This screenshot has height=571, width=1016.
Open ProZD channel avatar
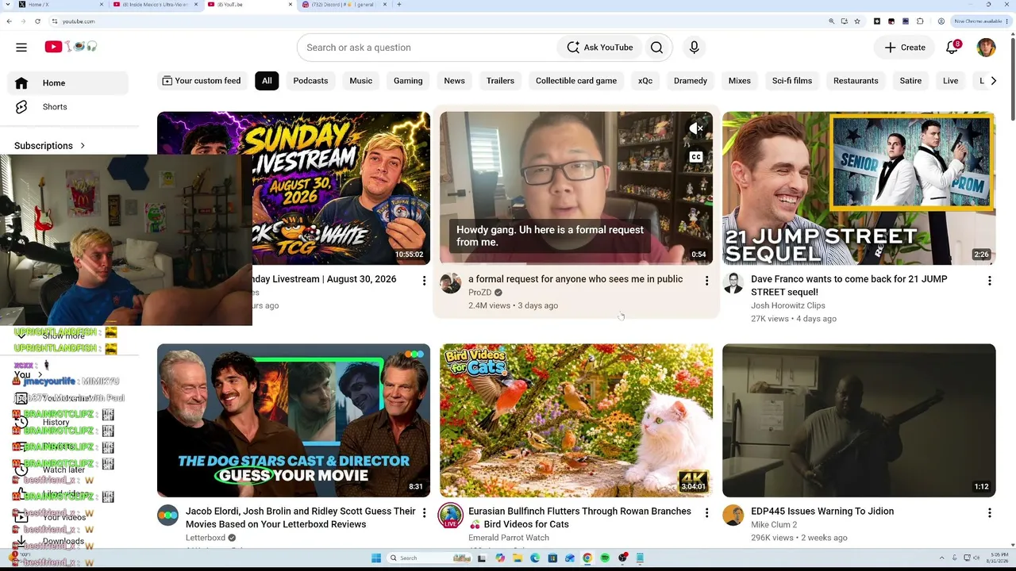click(x=450, y=283)
